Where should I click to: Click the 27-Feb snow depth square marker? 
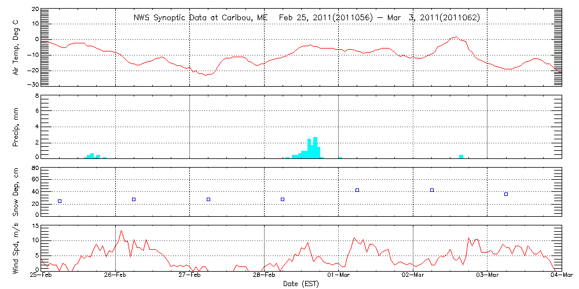click(208, 199)
